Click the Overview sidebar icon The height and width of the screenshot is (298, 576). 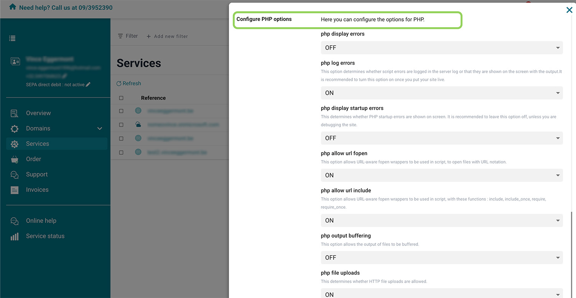[x=15, y=113]
